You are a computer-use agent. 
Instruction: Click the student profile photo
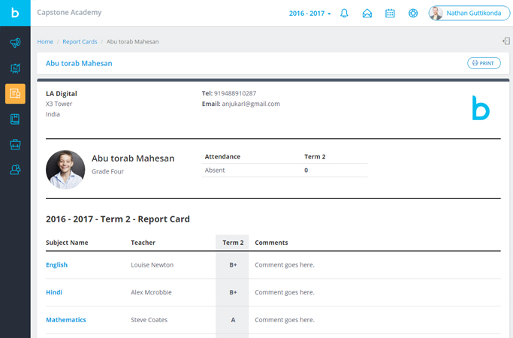point(65,170)
